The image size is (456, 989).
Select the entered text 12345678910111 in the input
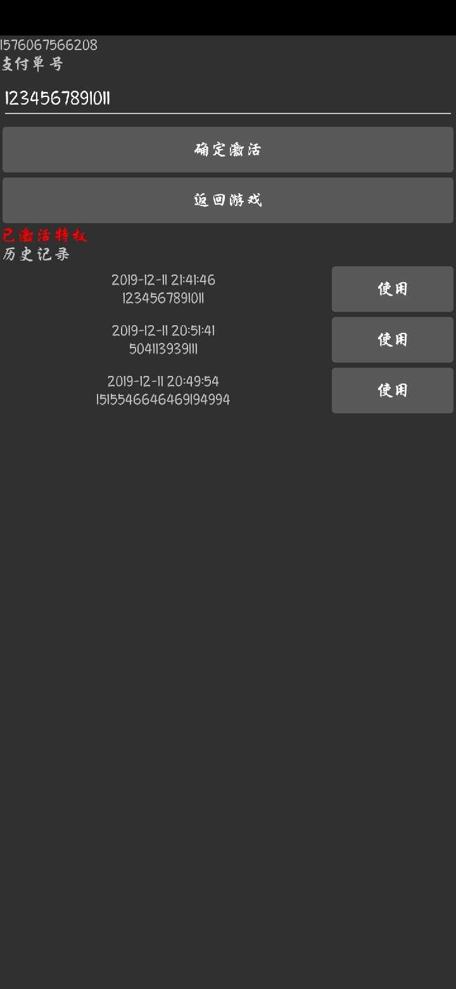[58, 98]
